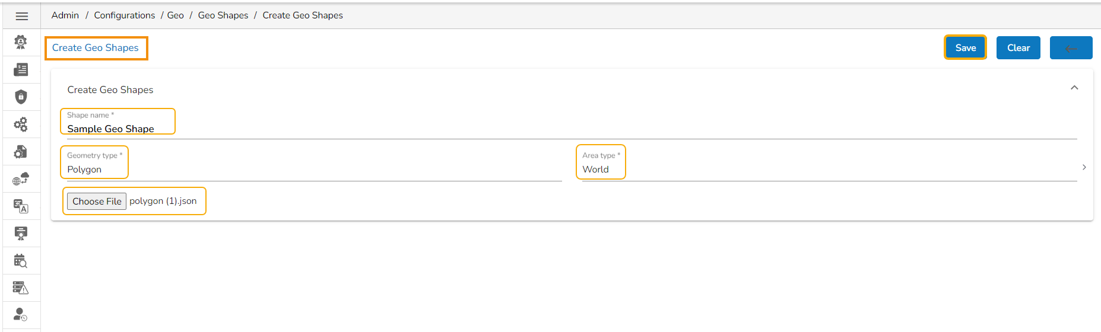This screenshot has height=332, width=1101.
Task: Save the geo shape
Action: (x=965, y=48)
